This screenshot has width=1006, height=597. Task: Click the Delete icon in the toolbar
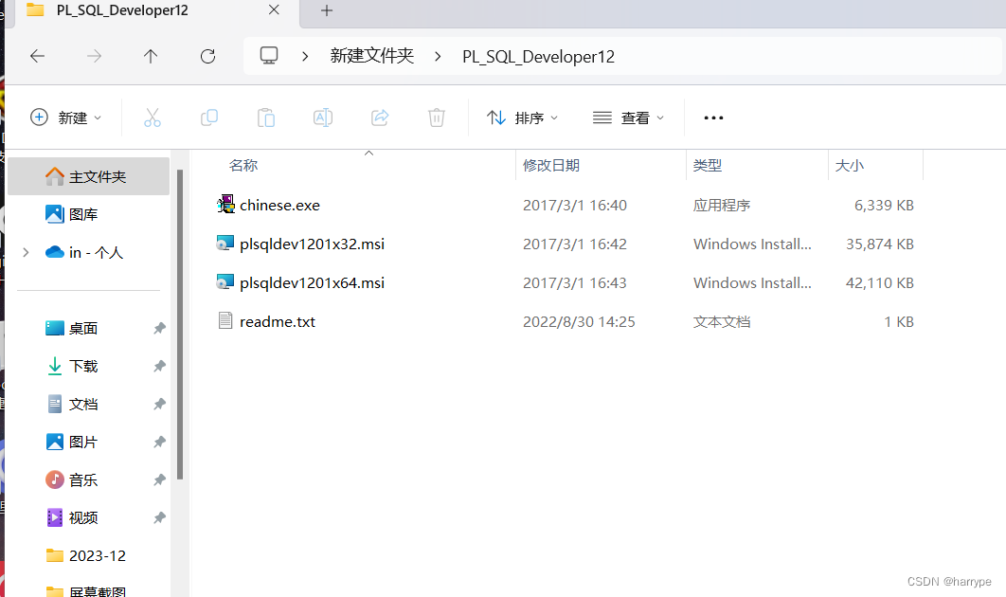click(436, 117)
